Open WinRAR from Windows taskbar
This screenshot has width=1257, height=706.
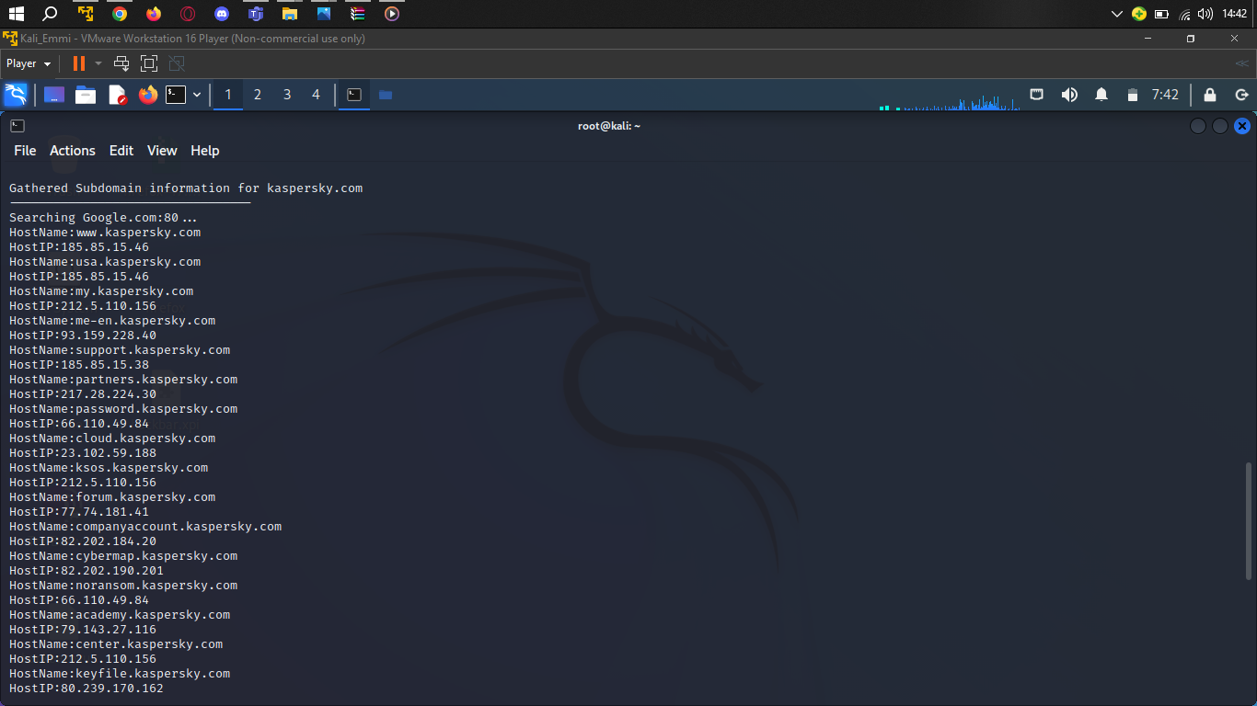[358, 14]
